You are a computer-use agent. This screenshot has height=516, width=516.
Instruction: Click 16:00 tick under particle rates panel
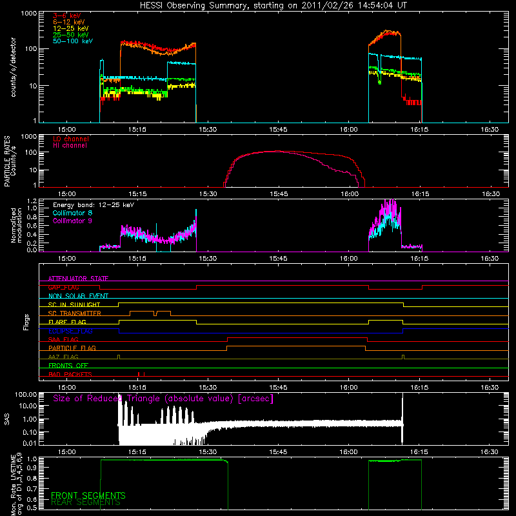349,194
